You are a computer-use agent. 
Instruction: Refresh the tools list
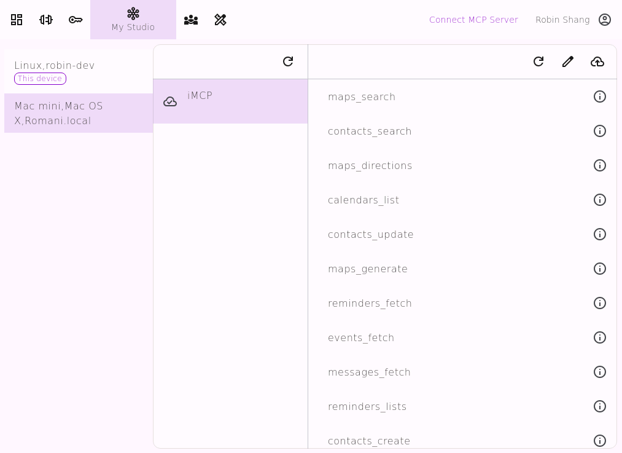[538, 61]
